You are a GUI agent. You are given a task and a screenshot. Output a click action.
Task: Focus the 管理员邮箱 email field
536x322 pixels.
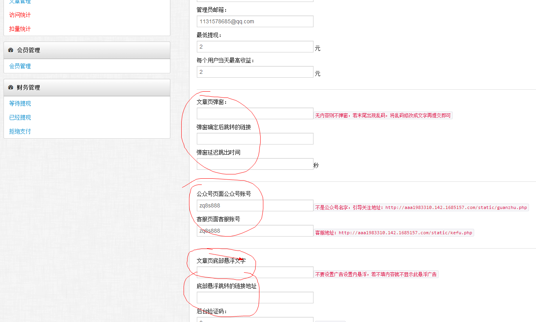click(255, 21)
